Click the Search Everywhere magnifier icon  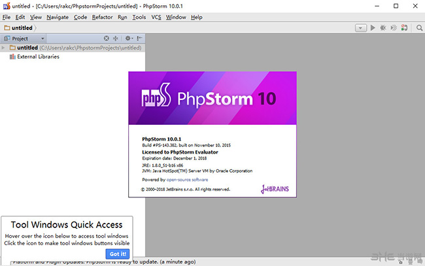click(419, 27)
